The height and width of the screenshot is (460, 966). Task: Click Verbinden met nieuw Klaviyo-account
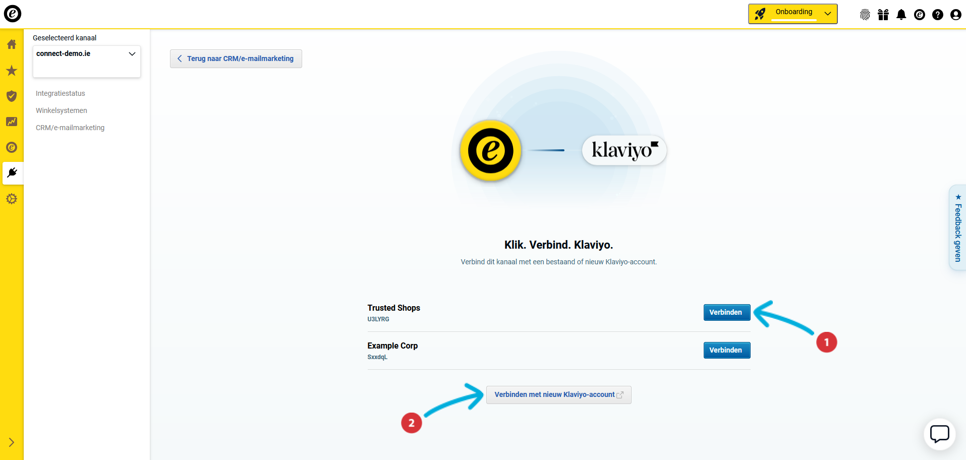pyautogui.click(x=558, y=394)
